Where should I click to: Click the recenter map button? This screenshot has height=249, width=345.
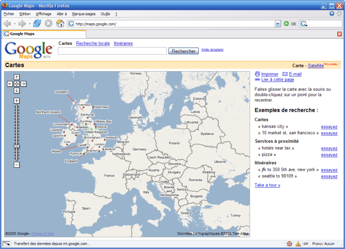tap(17, 84)
